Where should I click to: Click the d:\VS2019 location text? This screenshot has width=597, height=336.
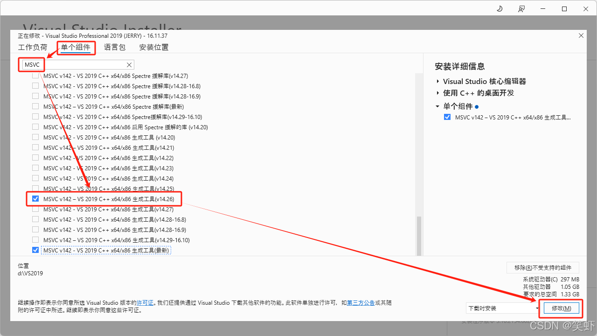30,273
